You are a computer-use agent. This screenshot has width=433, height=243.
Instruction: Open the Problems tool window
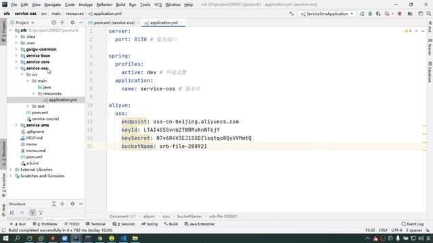(x=45, y=224)
